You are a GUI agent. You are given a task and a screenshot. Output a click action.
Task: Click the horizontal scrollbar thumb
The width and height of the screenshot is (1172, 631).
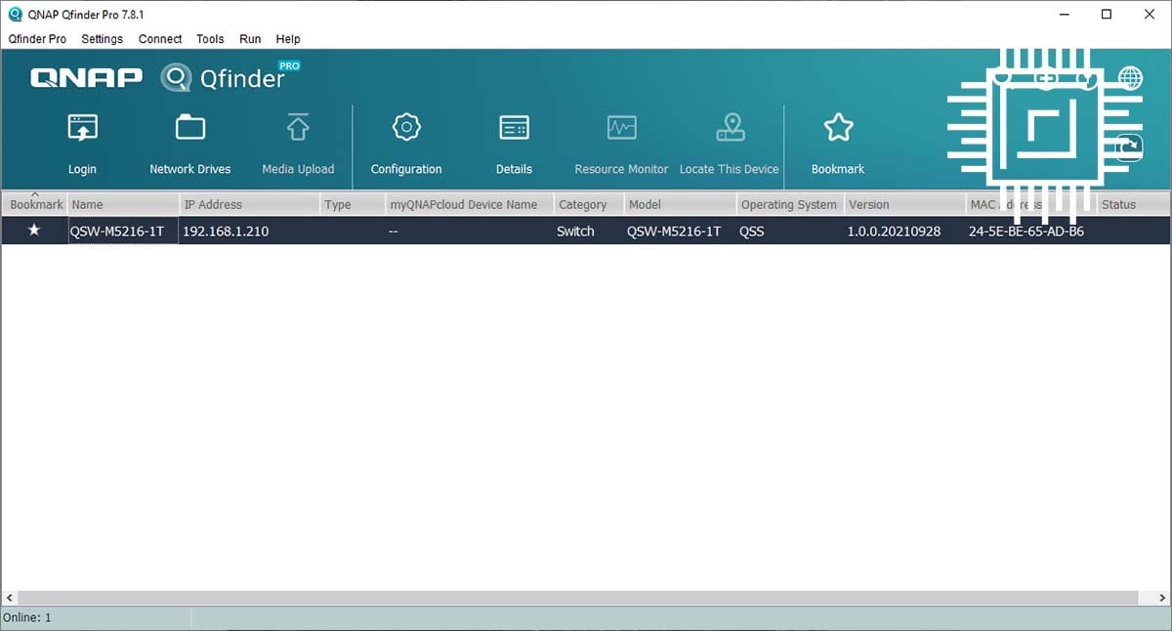(x=578, y=598)
